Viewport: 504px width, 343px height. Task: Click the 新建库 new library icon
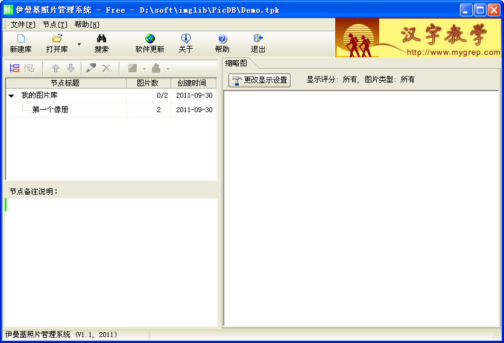pos(21,39)
